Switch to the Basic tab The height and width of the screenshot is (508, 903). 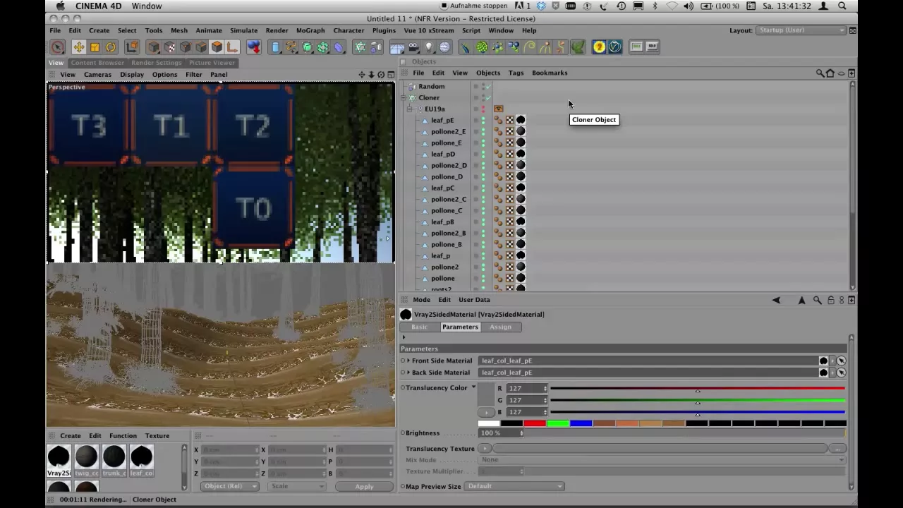[419, 327]
